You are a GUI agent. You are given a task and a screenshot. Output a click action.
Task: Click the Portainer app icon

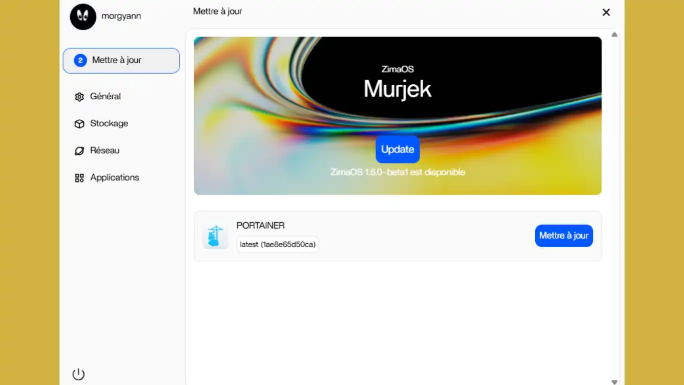click(x=215, y=236)
